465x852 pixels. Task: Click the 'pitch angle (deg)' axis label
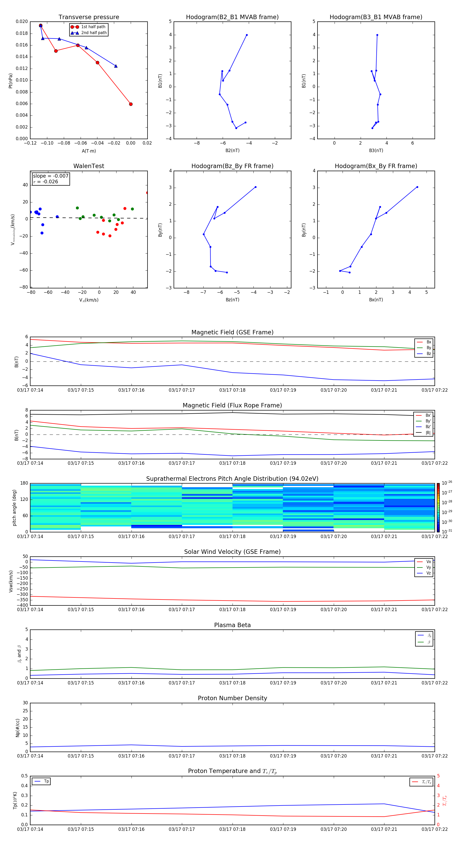coord(14,508)
